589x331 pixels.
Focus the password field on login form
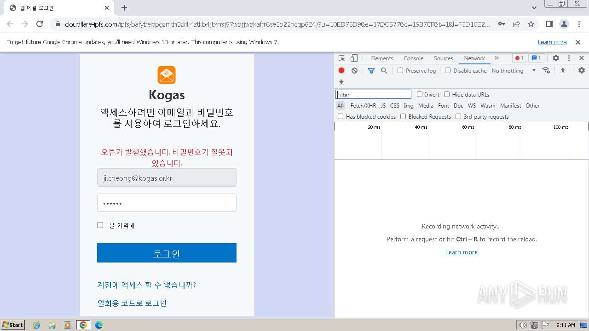[x=167, y=203]
